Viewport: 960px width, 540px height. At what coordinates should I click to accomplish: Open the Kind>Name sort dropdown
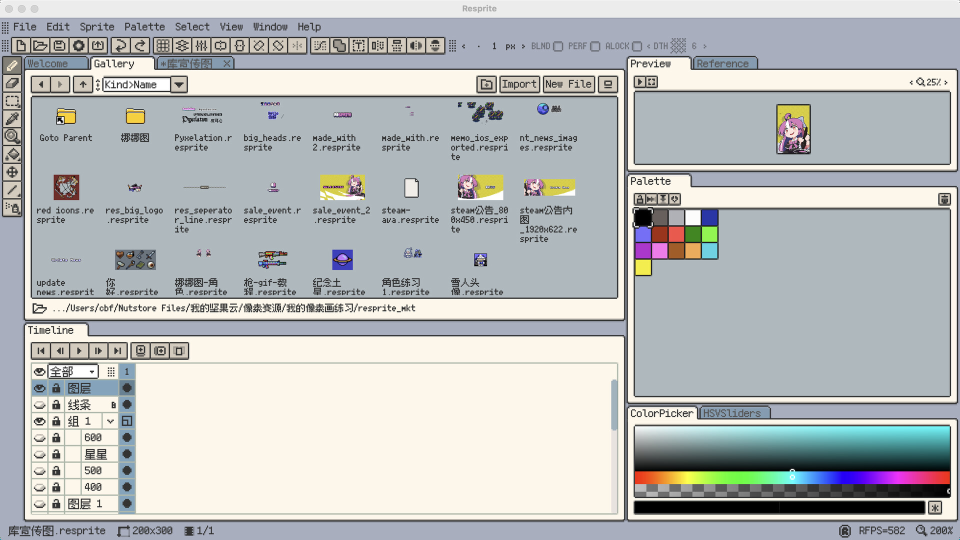tap(178, 84)
